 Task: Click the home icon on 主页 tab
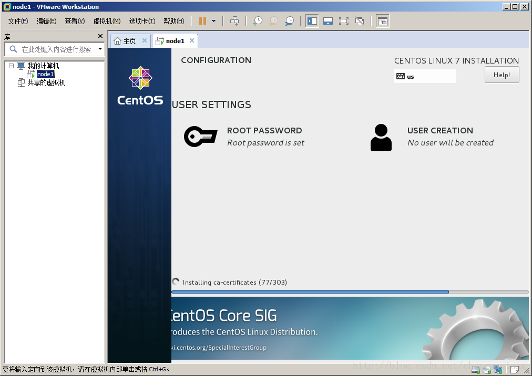pyautogui.click(x=117, y=41)
